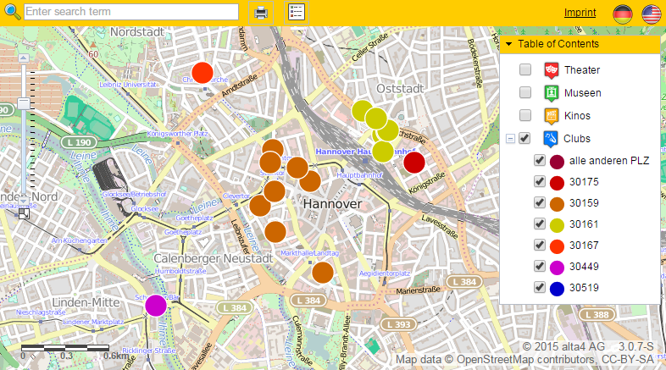Click the Theater masks layer icon
Image resolution: width=666 pixels, height=370 pixels.
click(x=551, y=70)
